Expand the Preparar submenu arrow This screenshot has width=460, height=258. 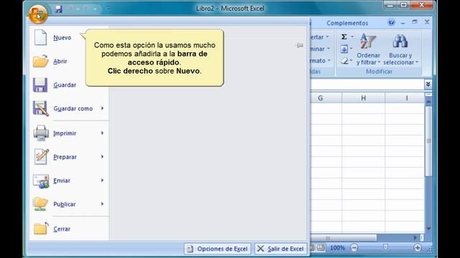[x=102, y=157]
